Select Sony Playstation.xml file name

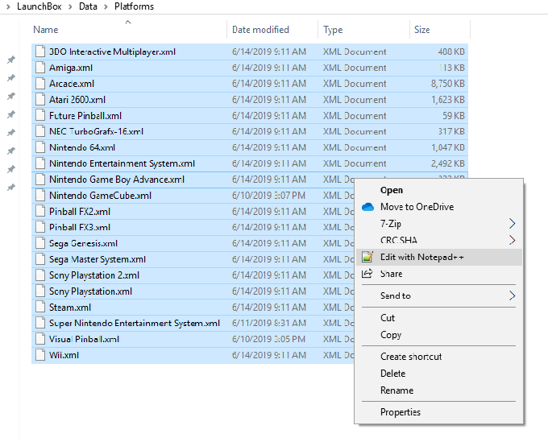[x=90, y=291]
